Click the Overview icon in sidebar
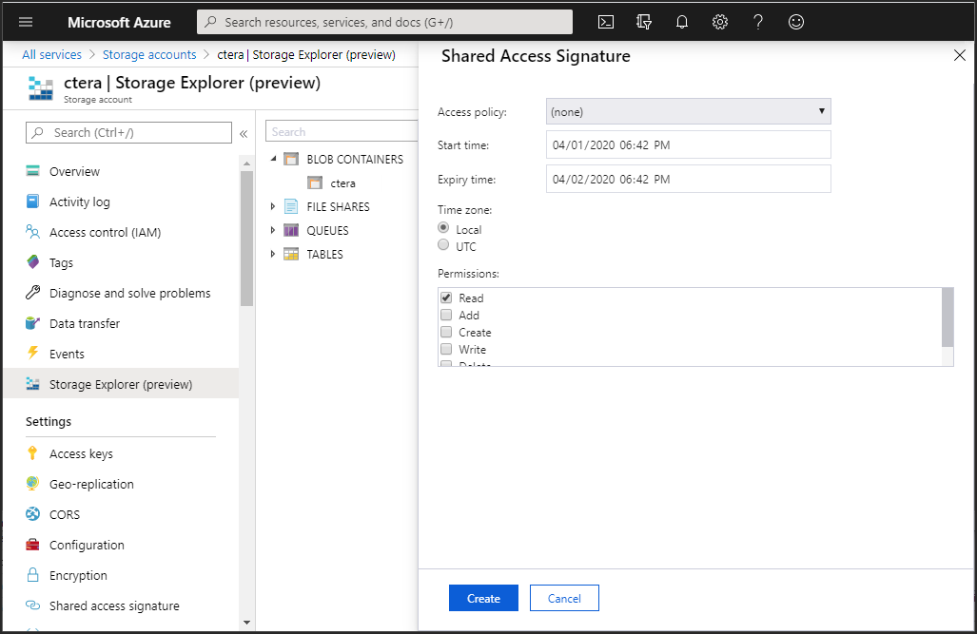The height and width of the screenshot is (634, 977). click(x=33, y=171)
